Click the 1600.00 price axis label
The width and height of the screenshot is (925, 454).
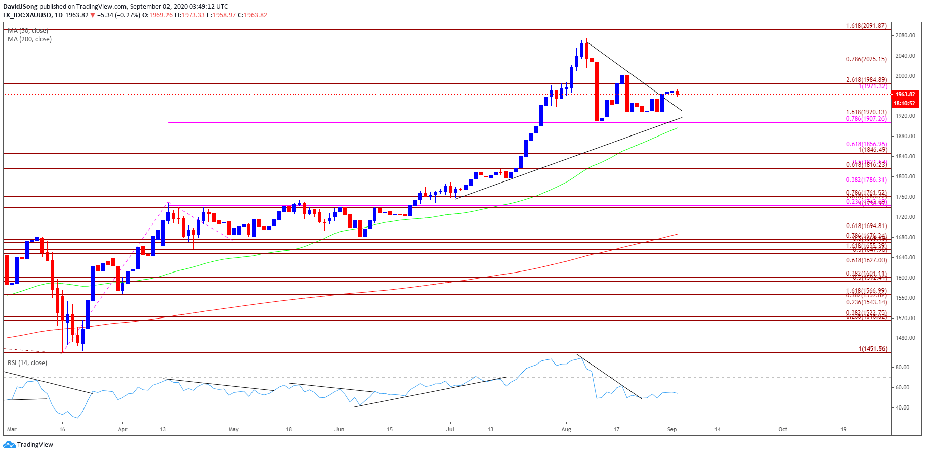coord(905,278)
